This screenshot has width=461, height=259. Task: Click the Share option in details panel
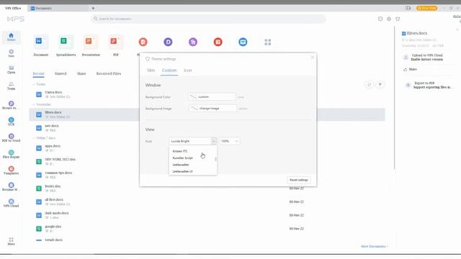411,69
